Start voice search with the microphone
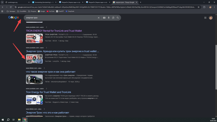 click(x=108, y=18)
